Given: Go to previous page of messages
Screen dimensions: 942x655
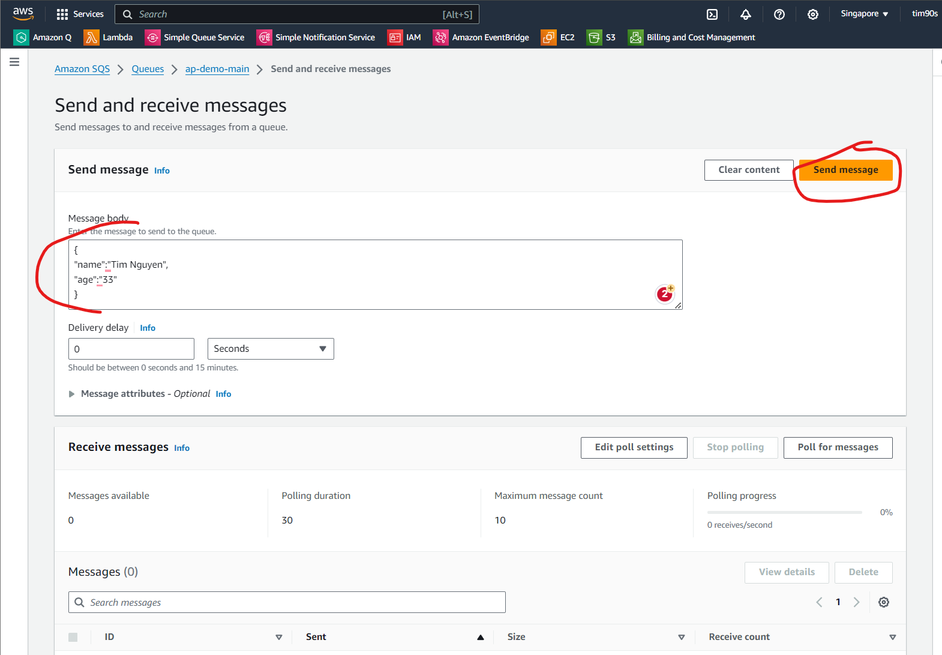Looking at the screenshot, I should click(819, 602).
